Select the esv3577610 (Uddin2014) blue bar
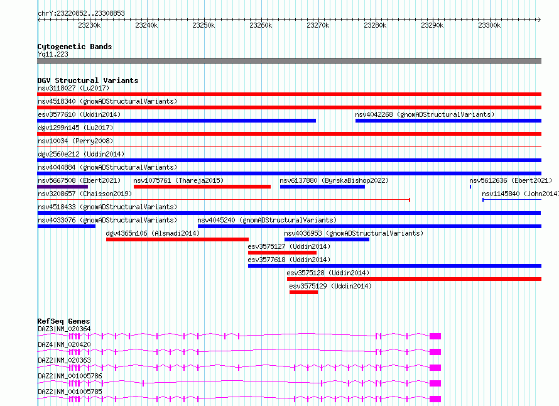Screen dimensions: 559x406 click(x=176, y=121)
